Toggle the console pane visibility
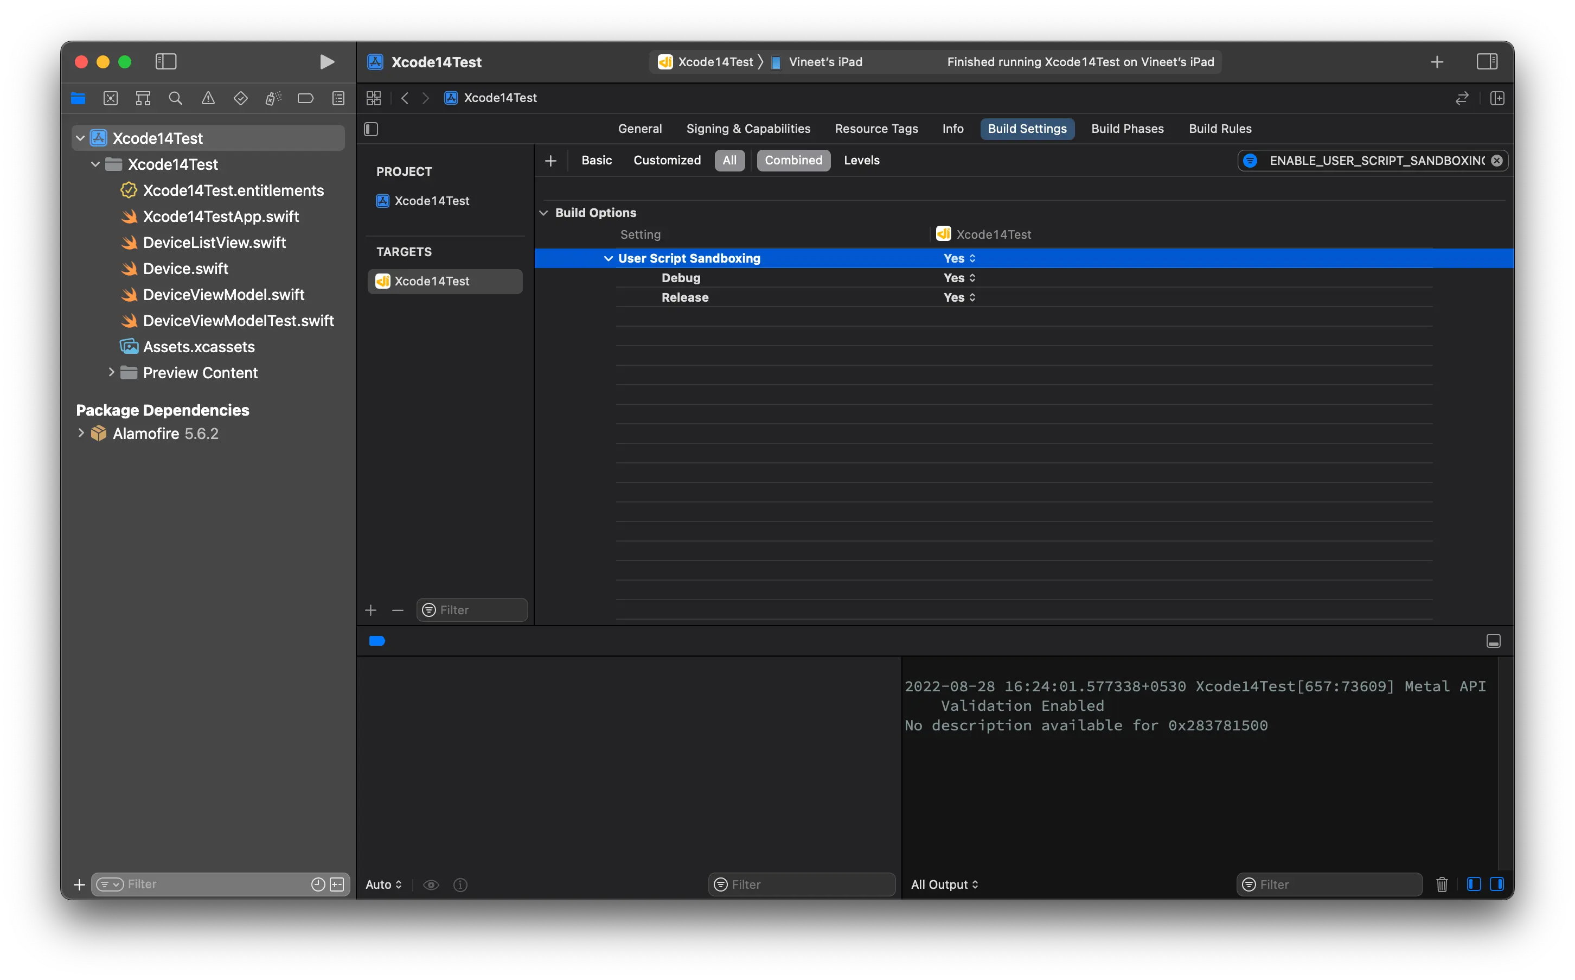The width and height of the screenshot is (1575, 980). click(x=1497, y=884)
